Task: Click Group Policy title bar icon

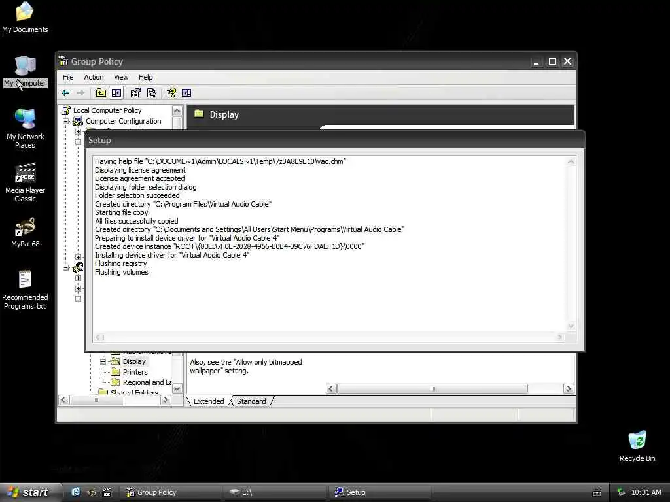Action: tap(63, 61)
